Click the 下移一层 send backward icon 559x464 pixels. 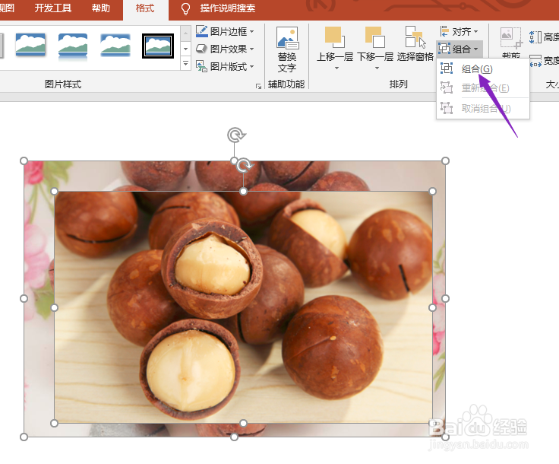[x=375, y=37]
